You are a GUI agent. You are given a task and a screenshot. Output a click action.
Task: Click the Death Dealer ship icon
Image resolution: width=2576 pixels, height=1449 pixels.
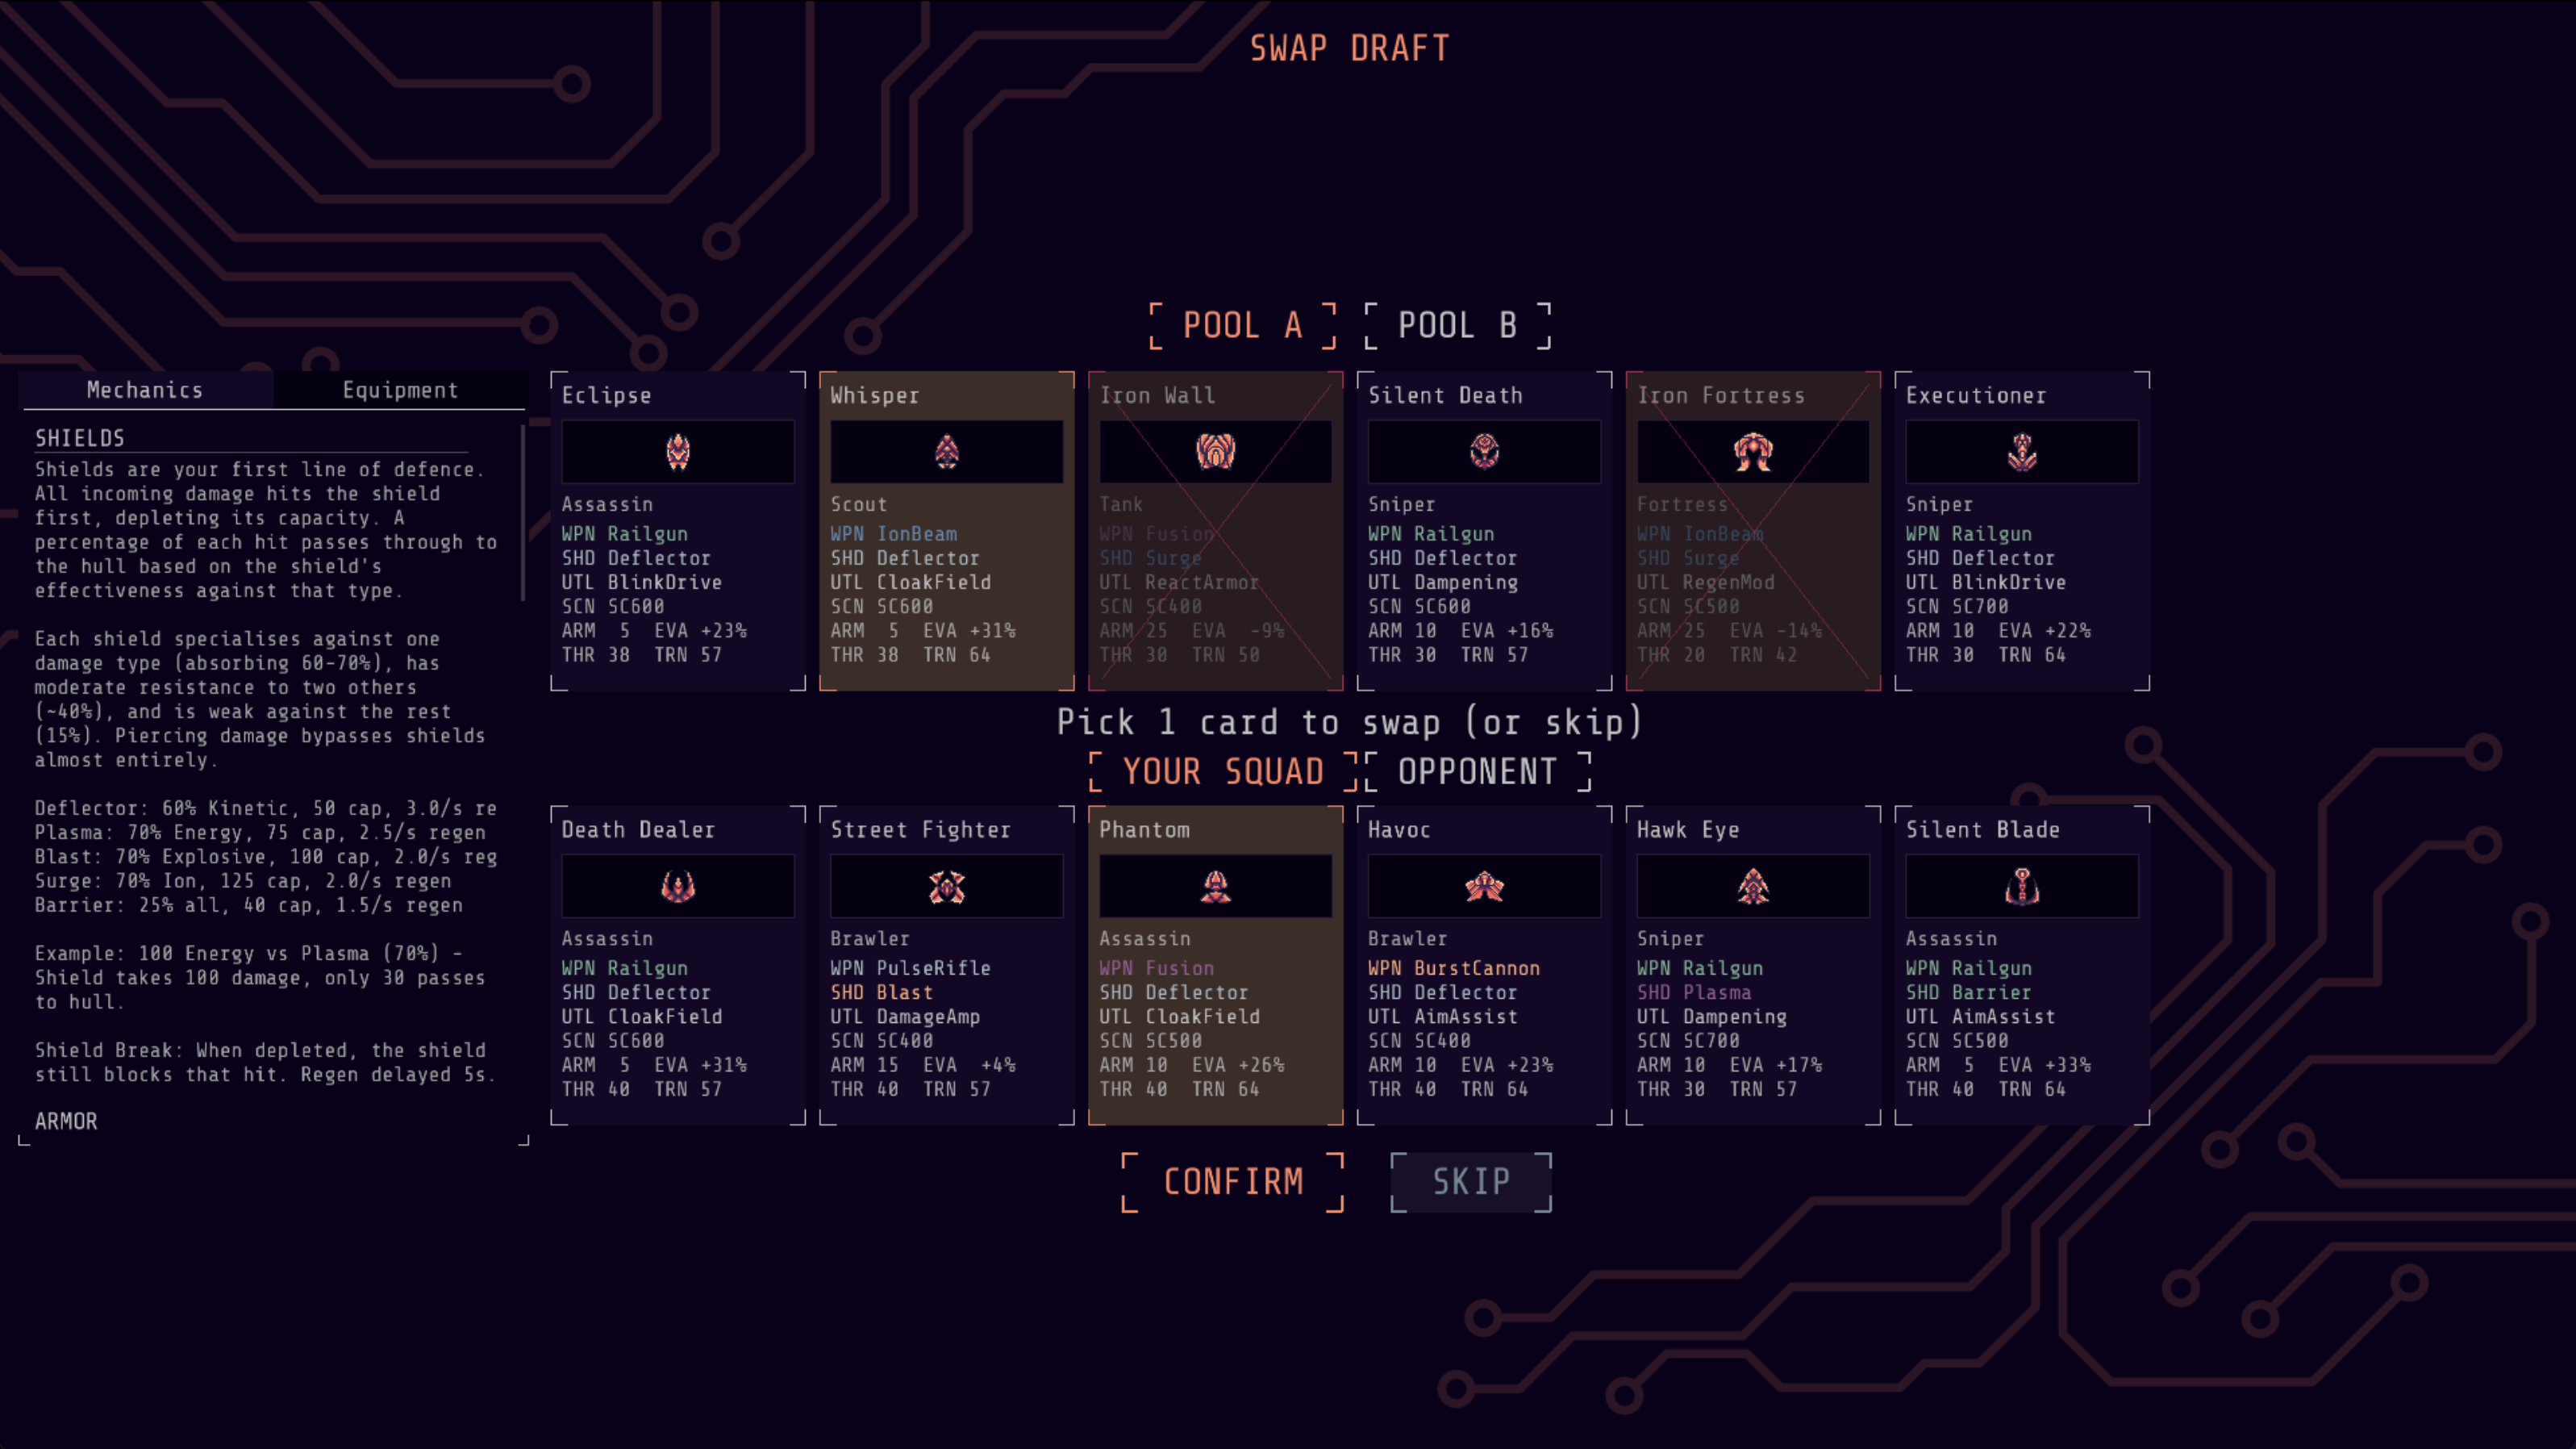tap(678, 887)
